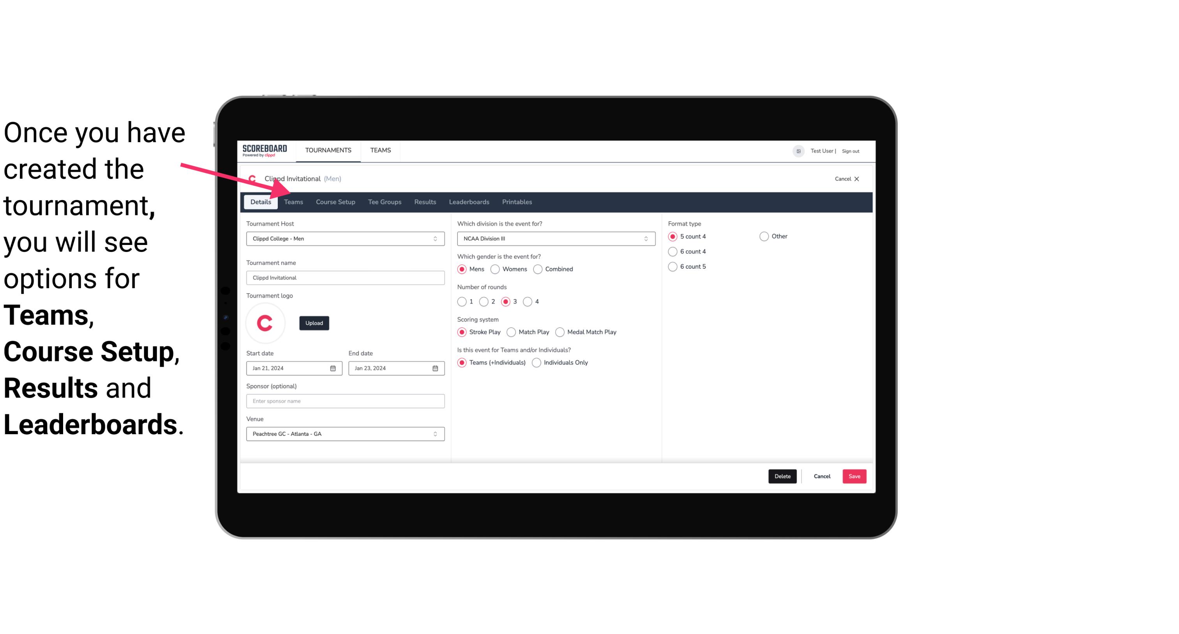This screenshot has width=1179, height=634.
Task: Click the Upload logo button icon
Action: click(x=313, y=322)
